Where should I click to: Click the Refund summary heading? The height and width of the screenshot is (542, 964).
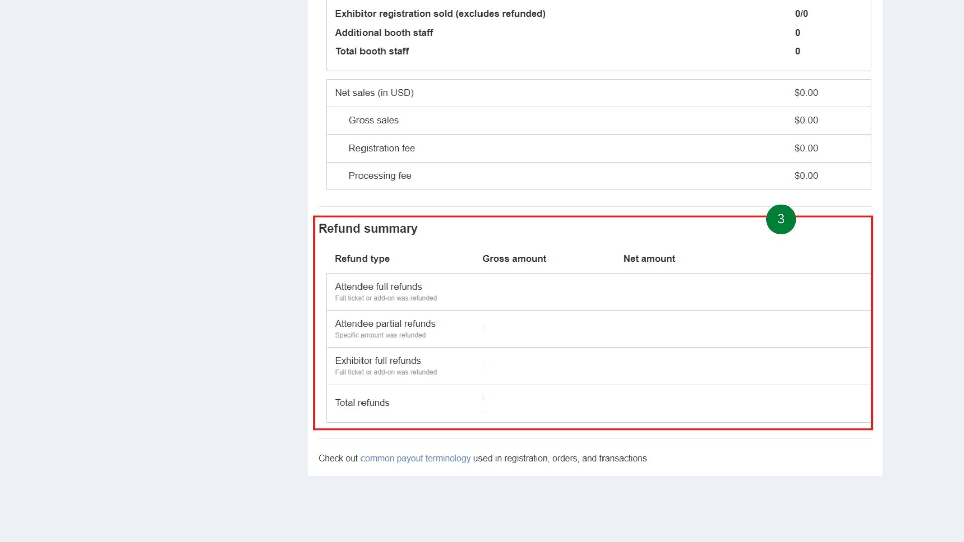coord(368,229)
